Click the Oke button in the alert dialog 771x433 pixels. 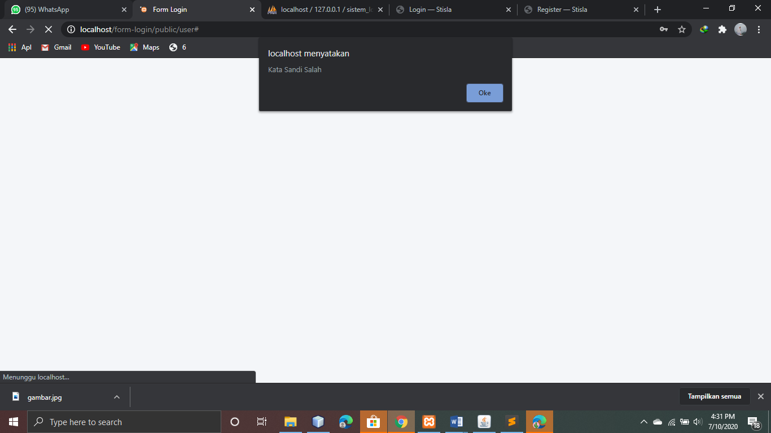tap(484, 93)
